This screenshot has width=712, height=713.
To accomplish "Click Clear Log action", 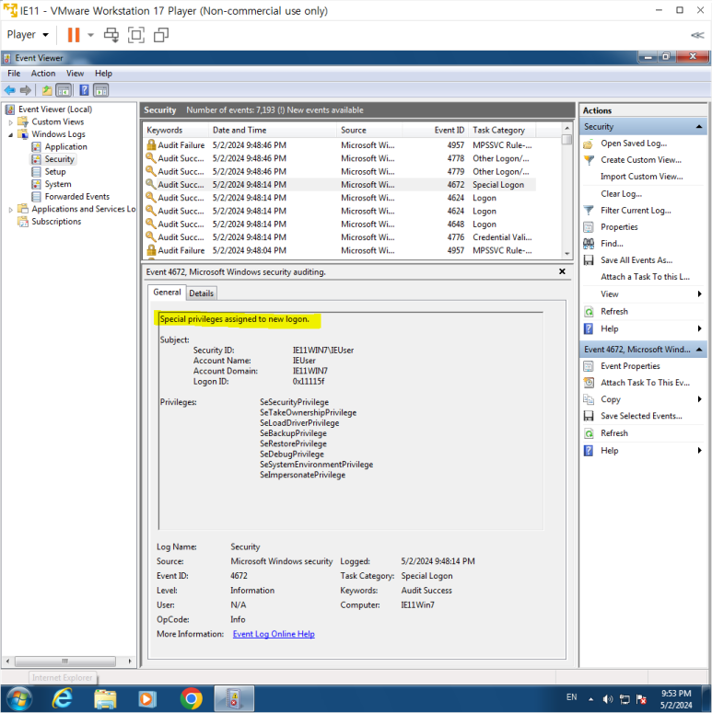I will click(622, 194).
